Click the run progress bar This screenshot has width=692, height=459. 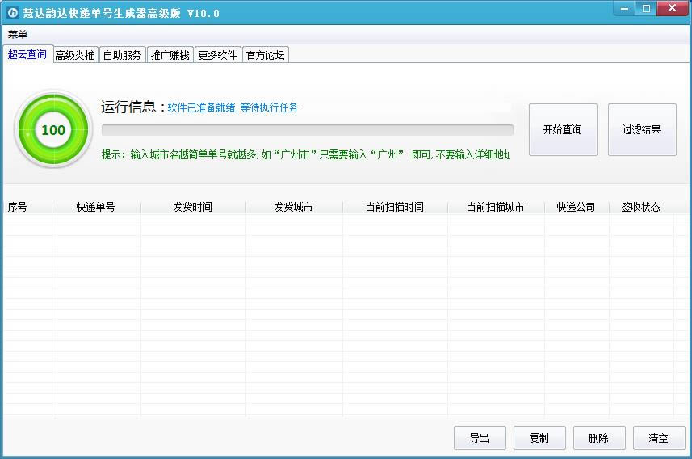coord(307,129)
